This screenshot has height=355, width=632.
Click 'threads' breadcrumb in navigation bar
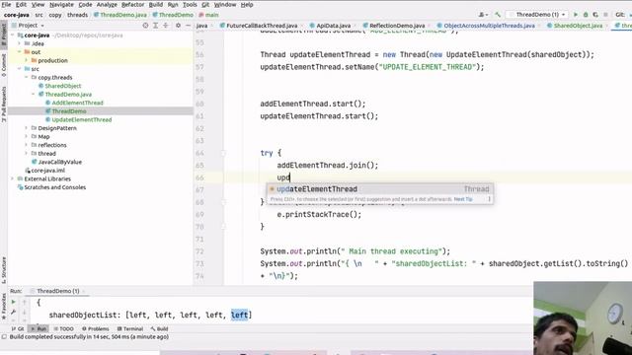pyautogui.click(x=77, y=15)
